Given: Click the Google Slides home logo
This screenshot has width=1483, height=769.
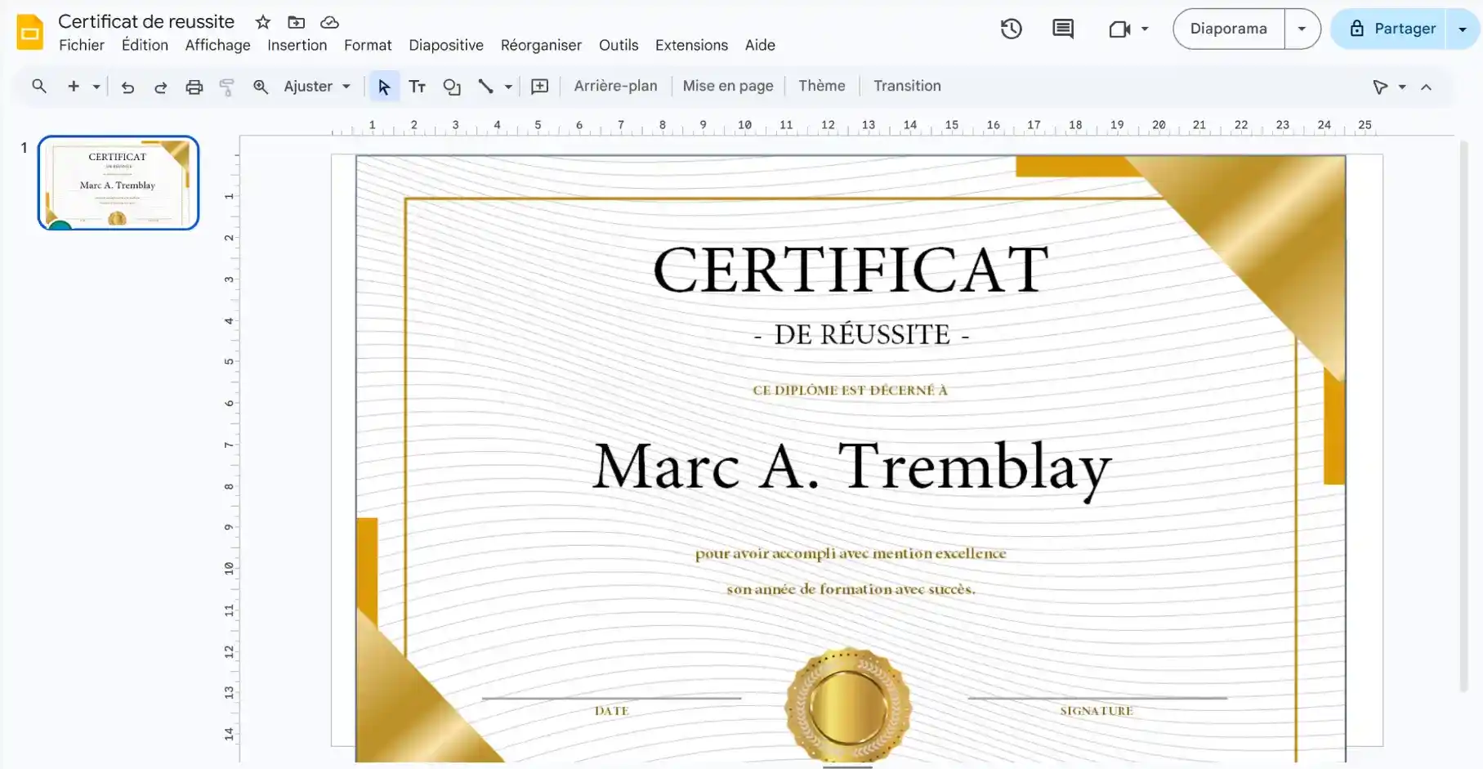Looking at the screenshot, I should coord(30,32).
